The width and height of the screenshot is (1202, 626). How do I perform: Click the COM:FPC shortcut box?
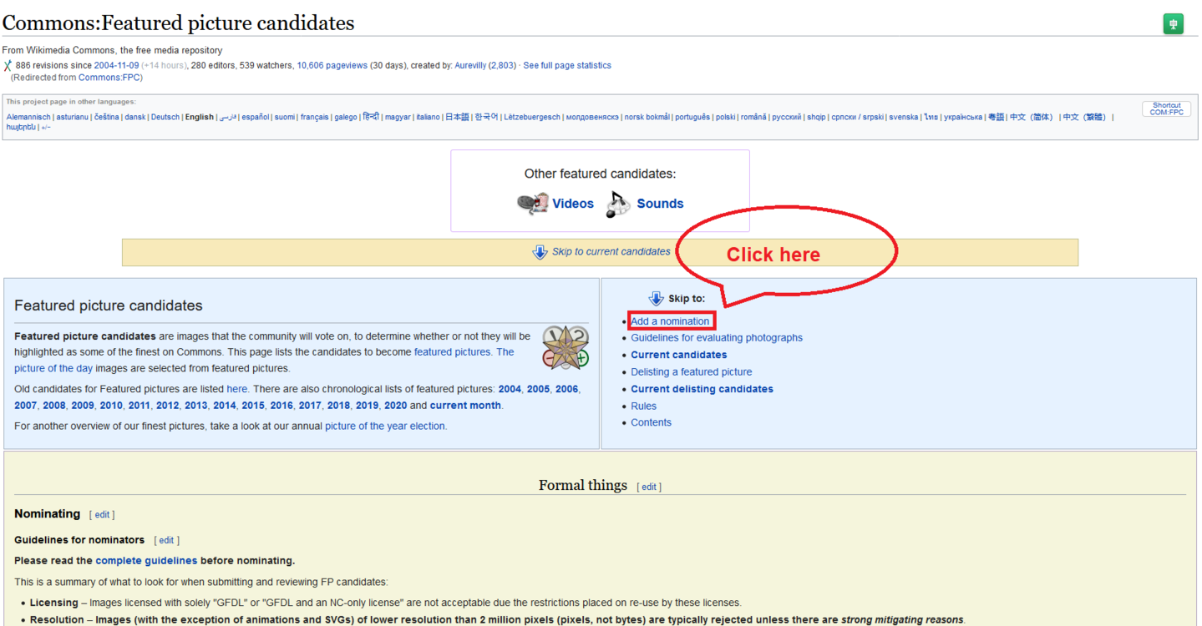[1166, 109]
